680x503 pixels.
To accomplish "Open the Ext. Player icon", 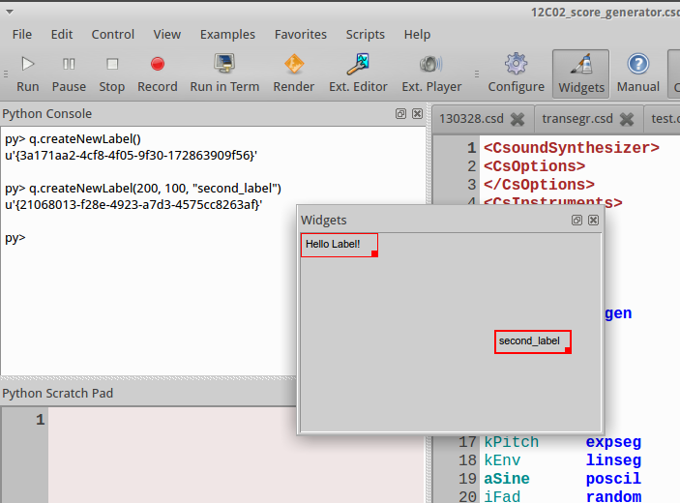I will coord(431,64).
